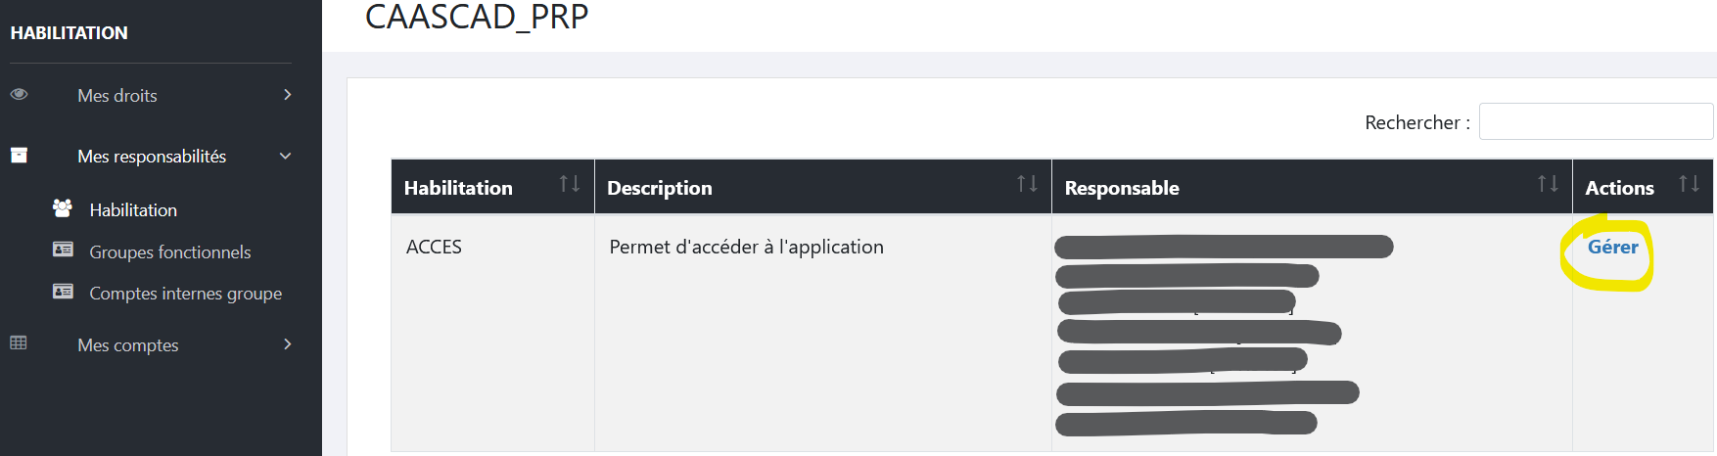Click the table icon beside Mes comptes
The height and width of the screenshot is (456, 1717).
coord(19,343)
